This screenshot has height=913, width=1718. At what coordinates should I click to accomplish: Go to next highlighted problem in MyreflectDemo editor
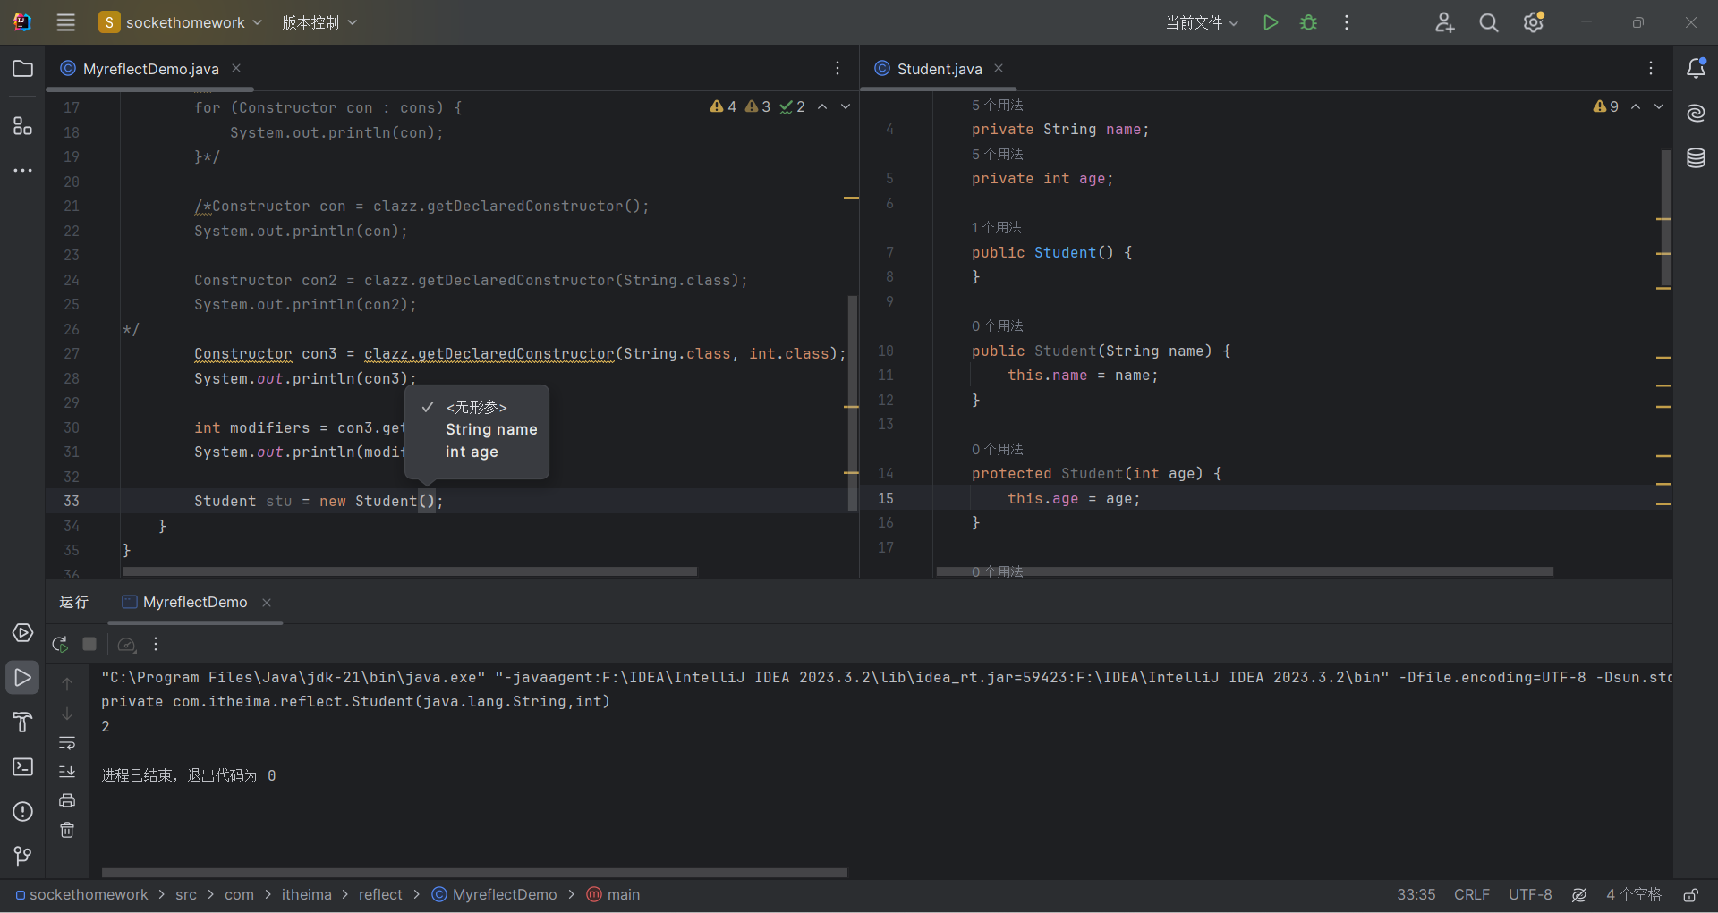coord(846,106)
